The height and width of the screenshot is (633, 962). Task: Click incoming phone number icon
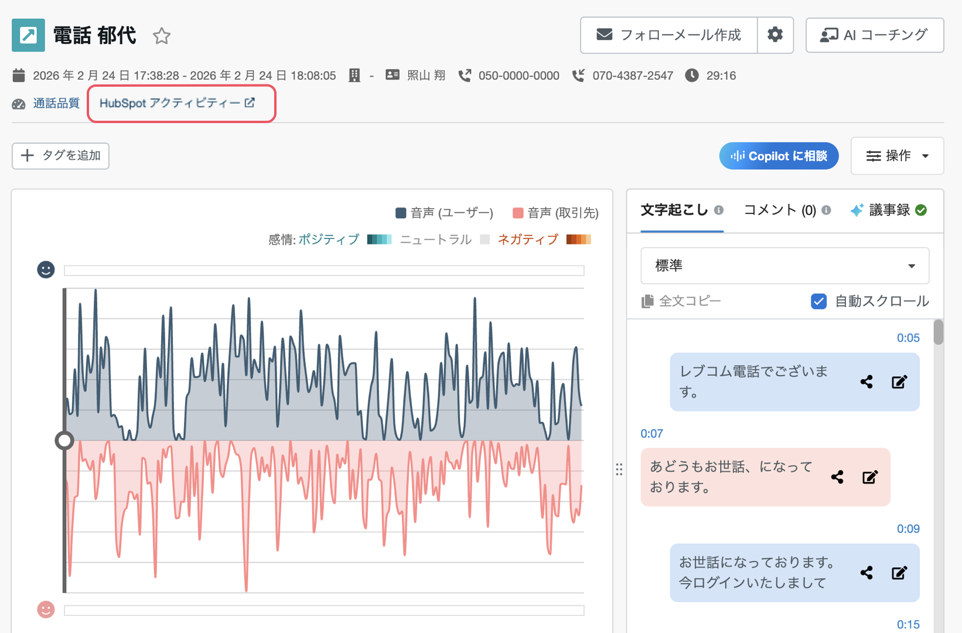pos(578,75)
